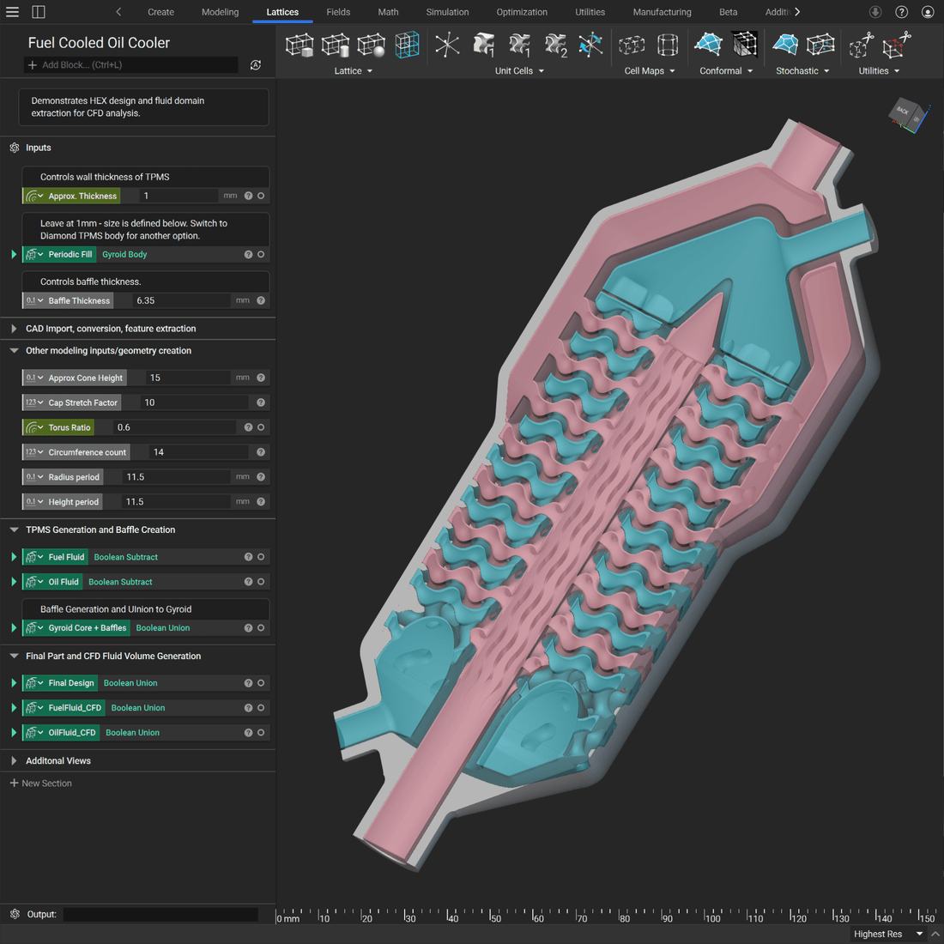This screenshot has width=944, height=944.
Task: Toggle the split panel layout icon
Action: click(x=39, y=12)
